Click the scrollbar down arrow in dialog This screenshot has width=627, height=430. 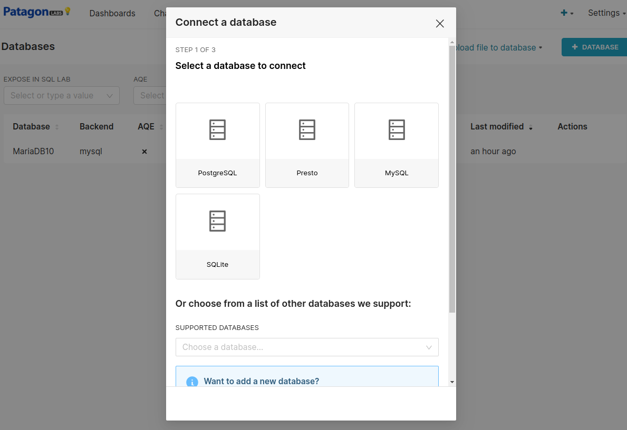(x=452, y=382)
